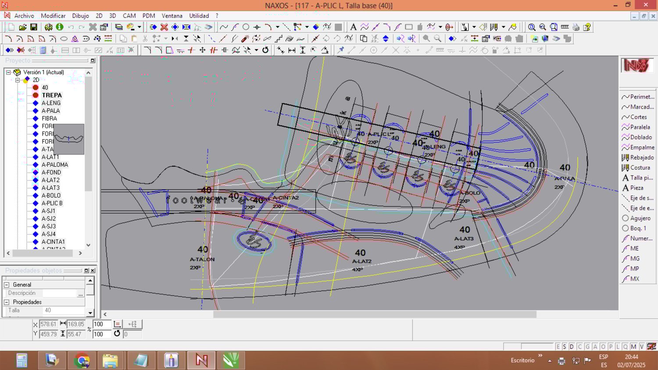
Task: Click the circle drawing tool
Action: coord(246,27)
